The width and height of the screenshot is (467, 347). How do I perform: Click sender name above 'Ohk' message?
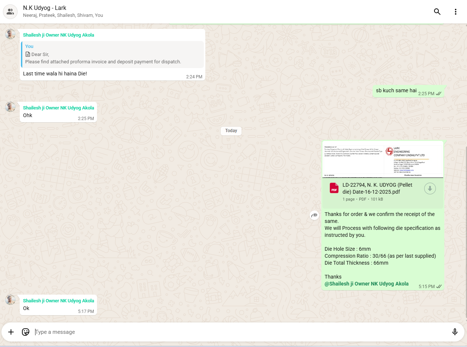click(59, 108)
